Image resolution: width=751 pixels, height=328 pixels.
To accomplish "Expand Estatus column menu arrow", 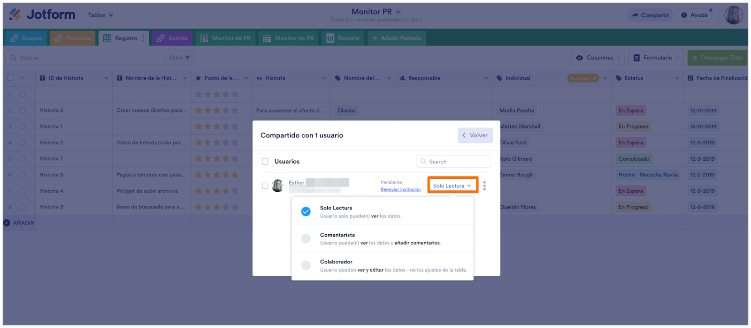I will pyautogui.click(x=677, y=78).
